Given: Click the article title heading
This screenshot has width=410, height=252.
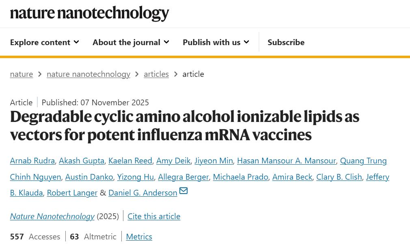Looking at the screenshot, I should pyautogui.click(x=185, y=125).
